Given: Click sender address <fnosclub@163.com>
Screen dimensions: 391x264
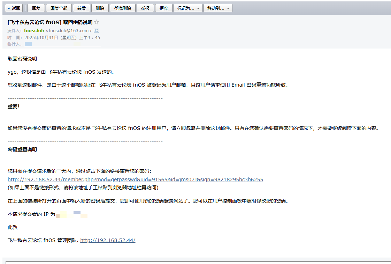Looking at the screenshot, I should pos(69,30).
